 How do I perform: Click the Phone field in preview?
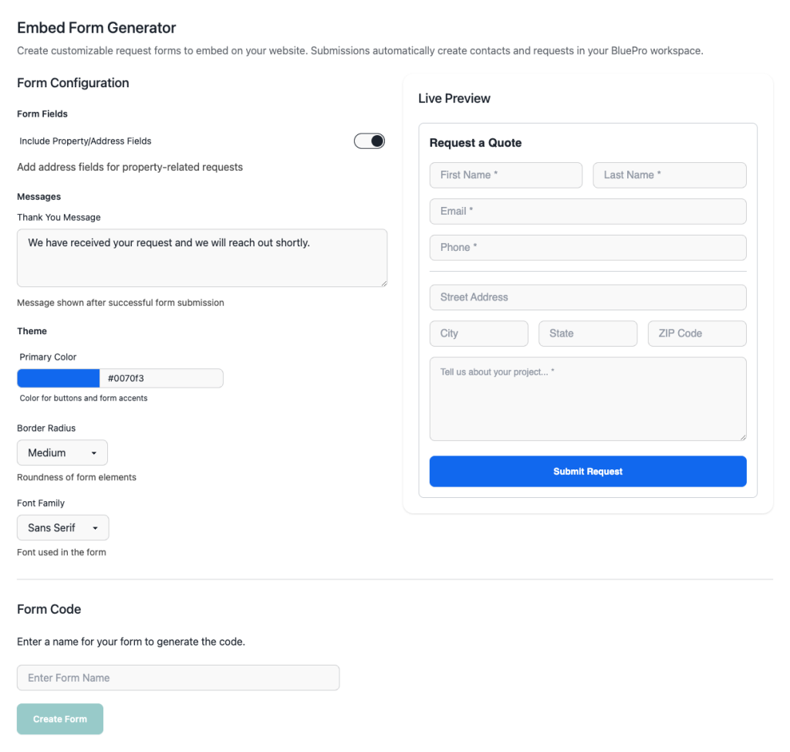[588, 248]
